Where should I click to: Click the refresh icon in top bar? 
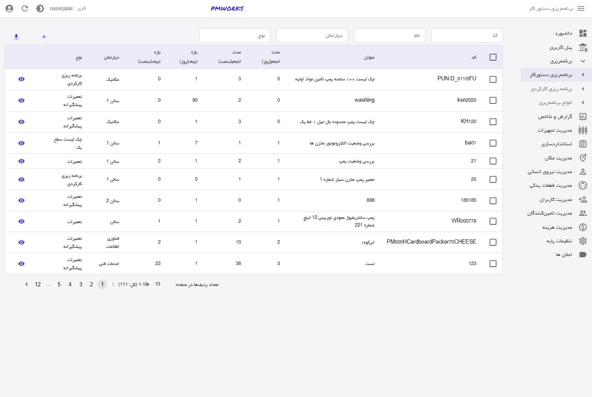pos(25,9)
